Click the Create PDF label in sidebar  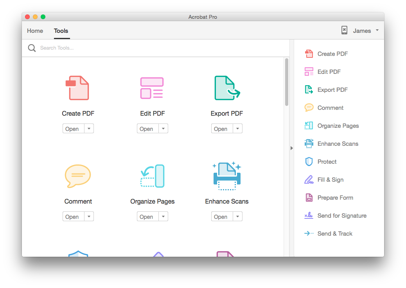tap(333, 54)
